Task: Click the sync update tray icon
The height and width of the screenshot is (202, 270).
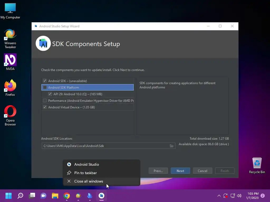Action: click(x=225, y=196)
